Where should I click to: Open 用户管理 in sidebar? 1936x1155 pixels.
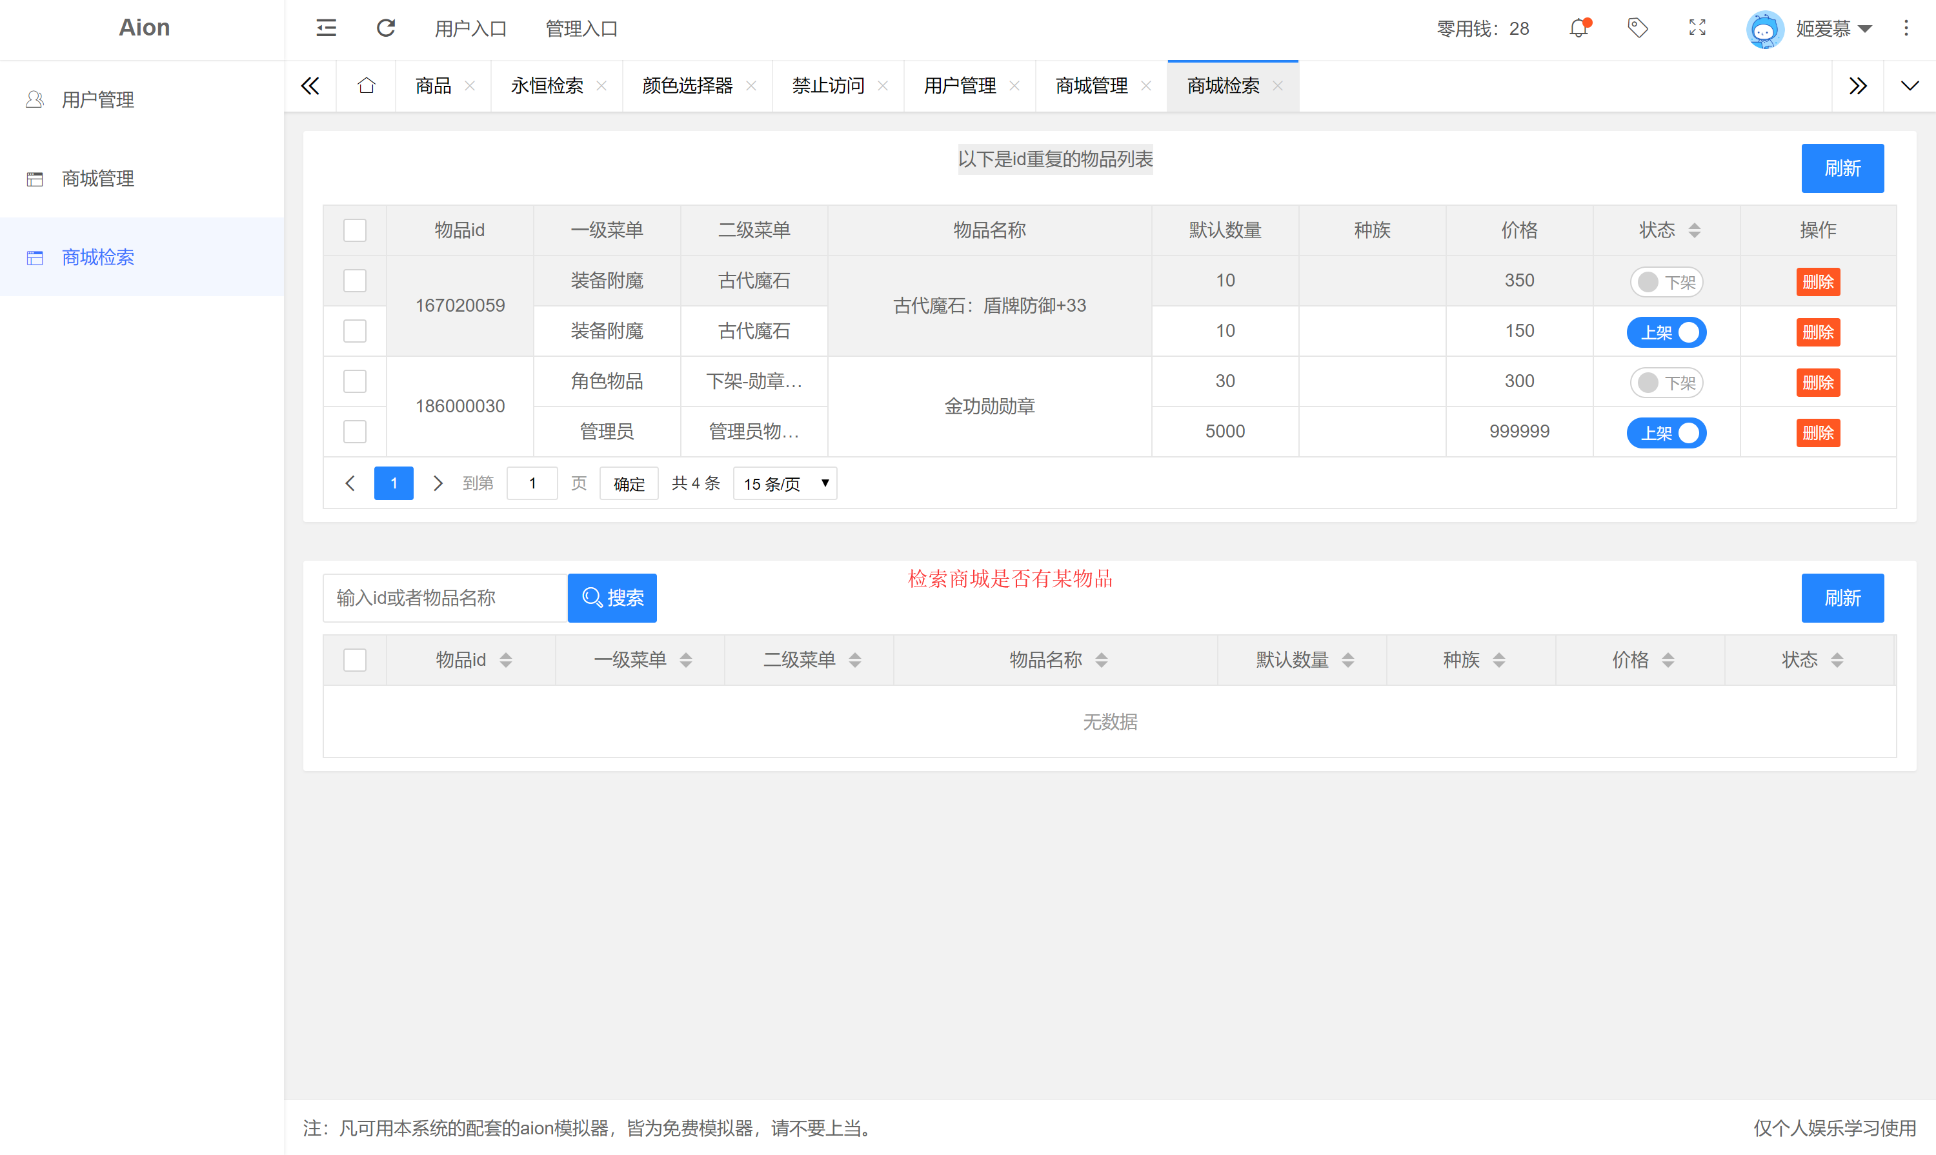(142, 99)
